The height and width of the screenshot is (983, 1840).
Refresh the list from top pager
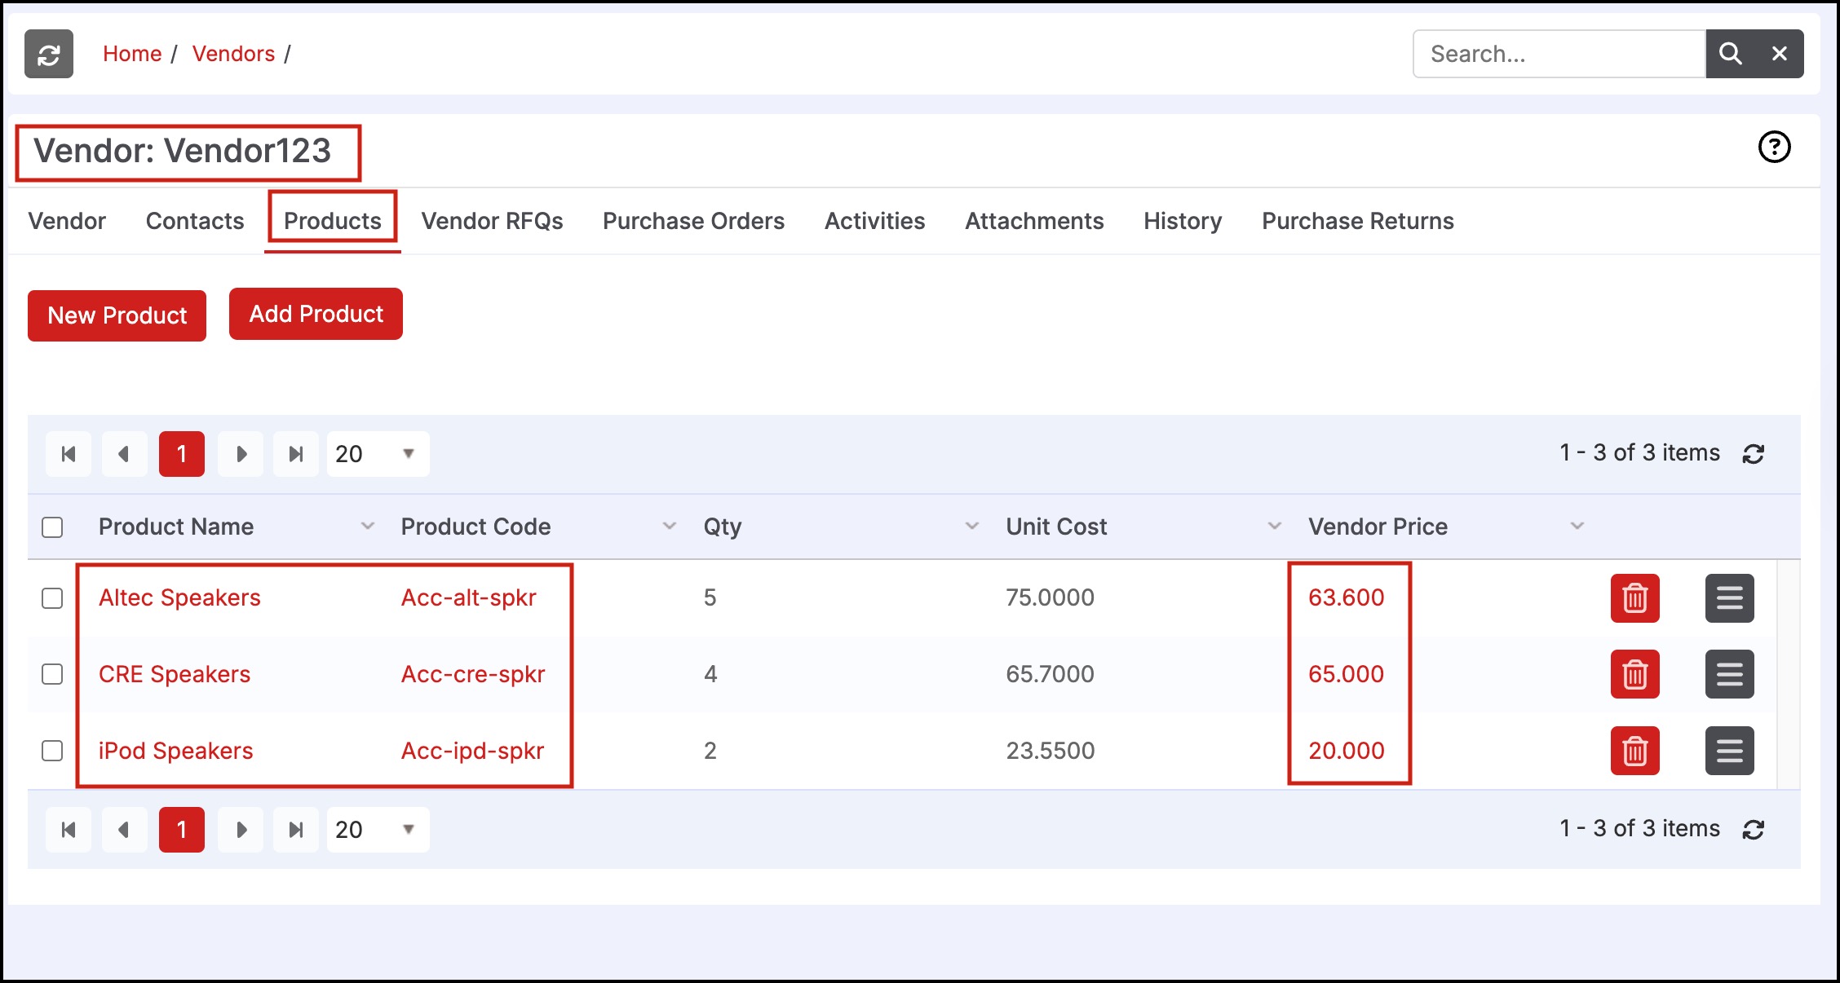(x=1754, y=454)
